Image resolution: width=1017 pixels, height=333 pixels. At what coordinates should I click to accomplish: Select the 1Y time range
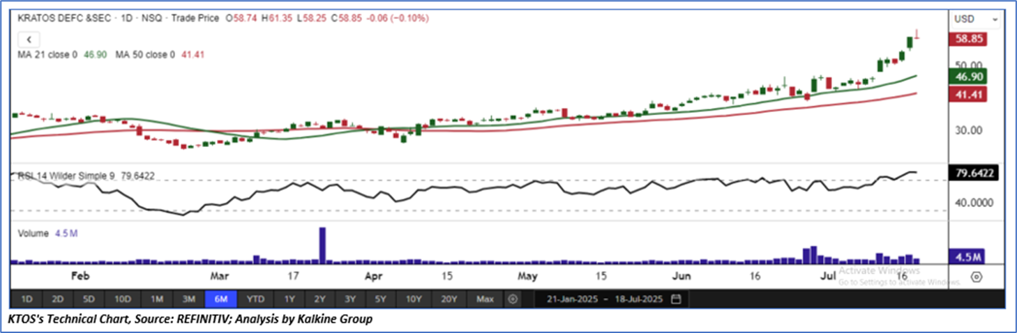pos(289,299)
